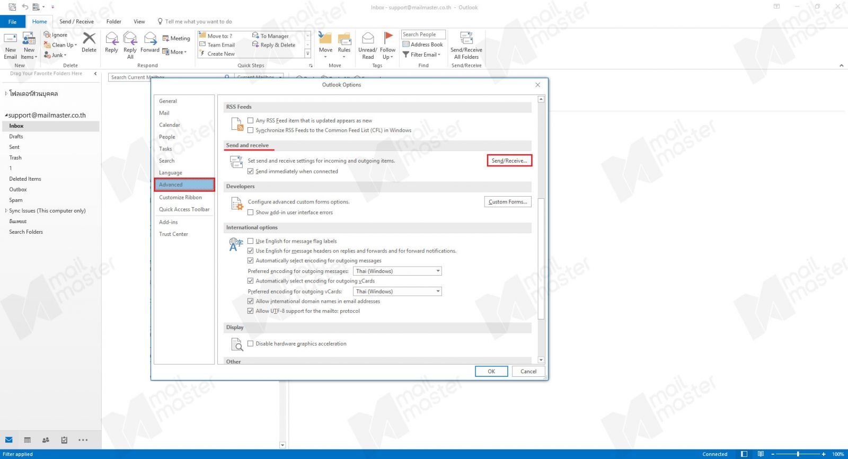848x459 pixels.
Task: Open the Filter Email dropdown
Action: click(422, 55)
